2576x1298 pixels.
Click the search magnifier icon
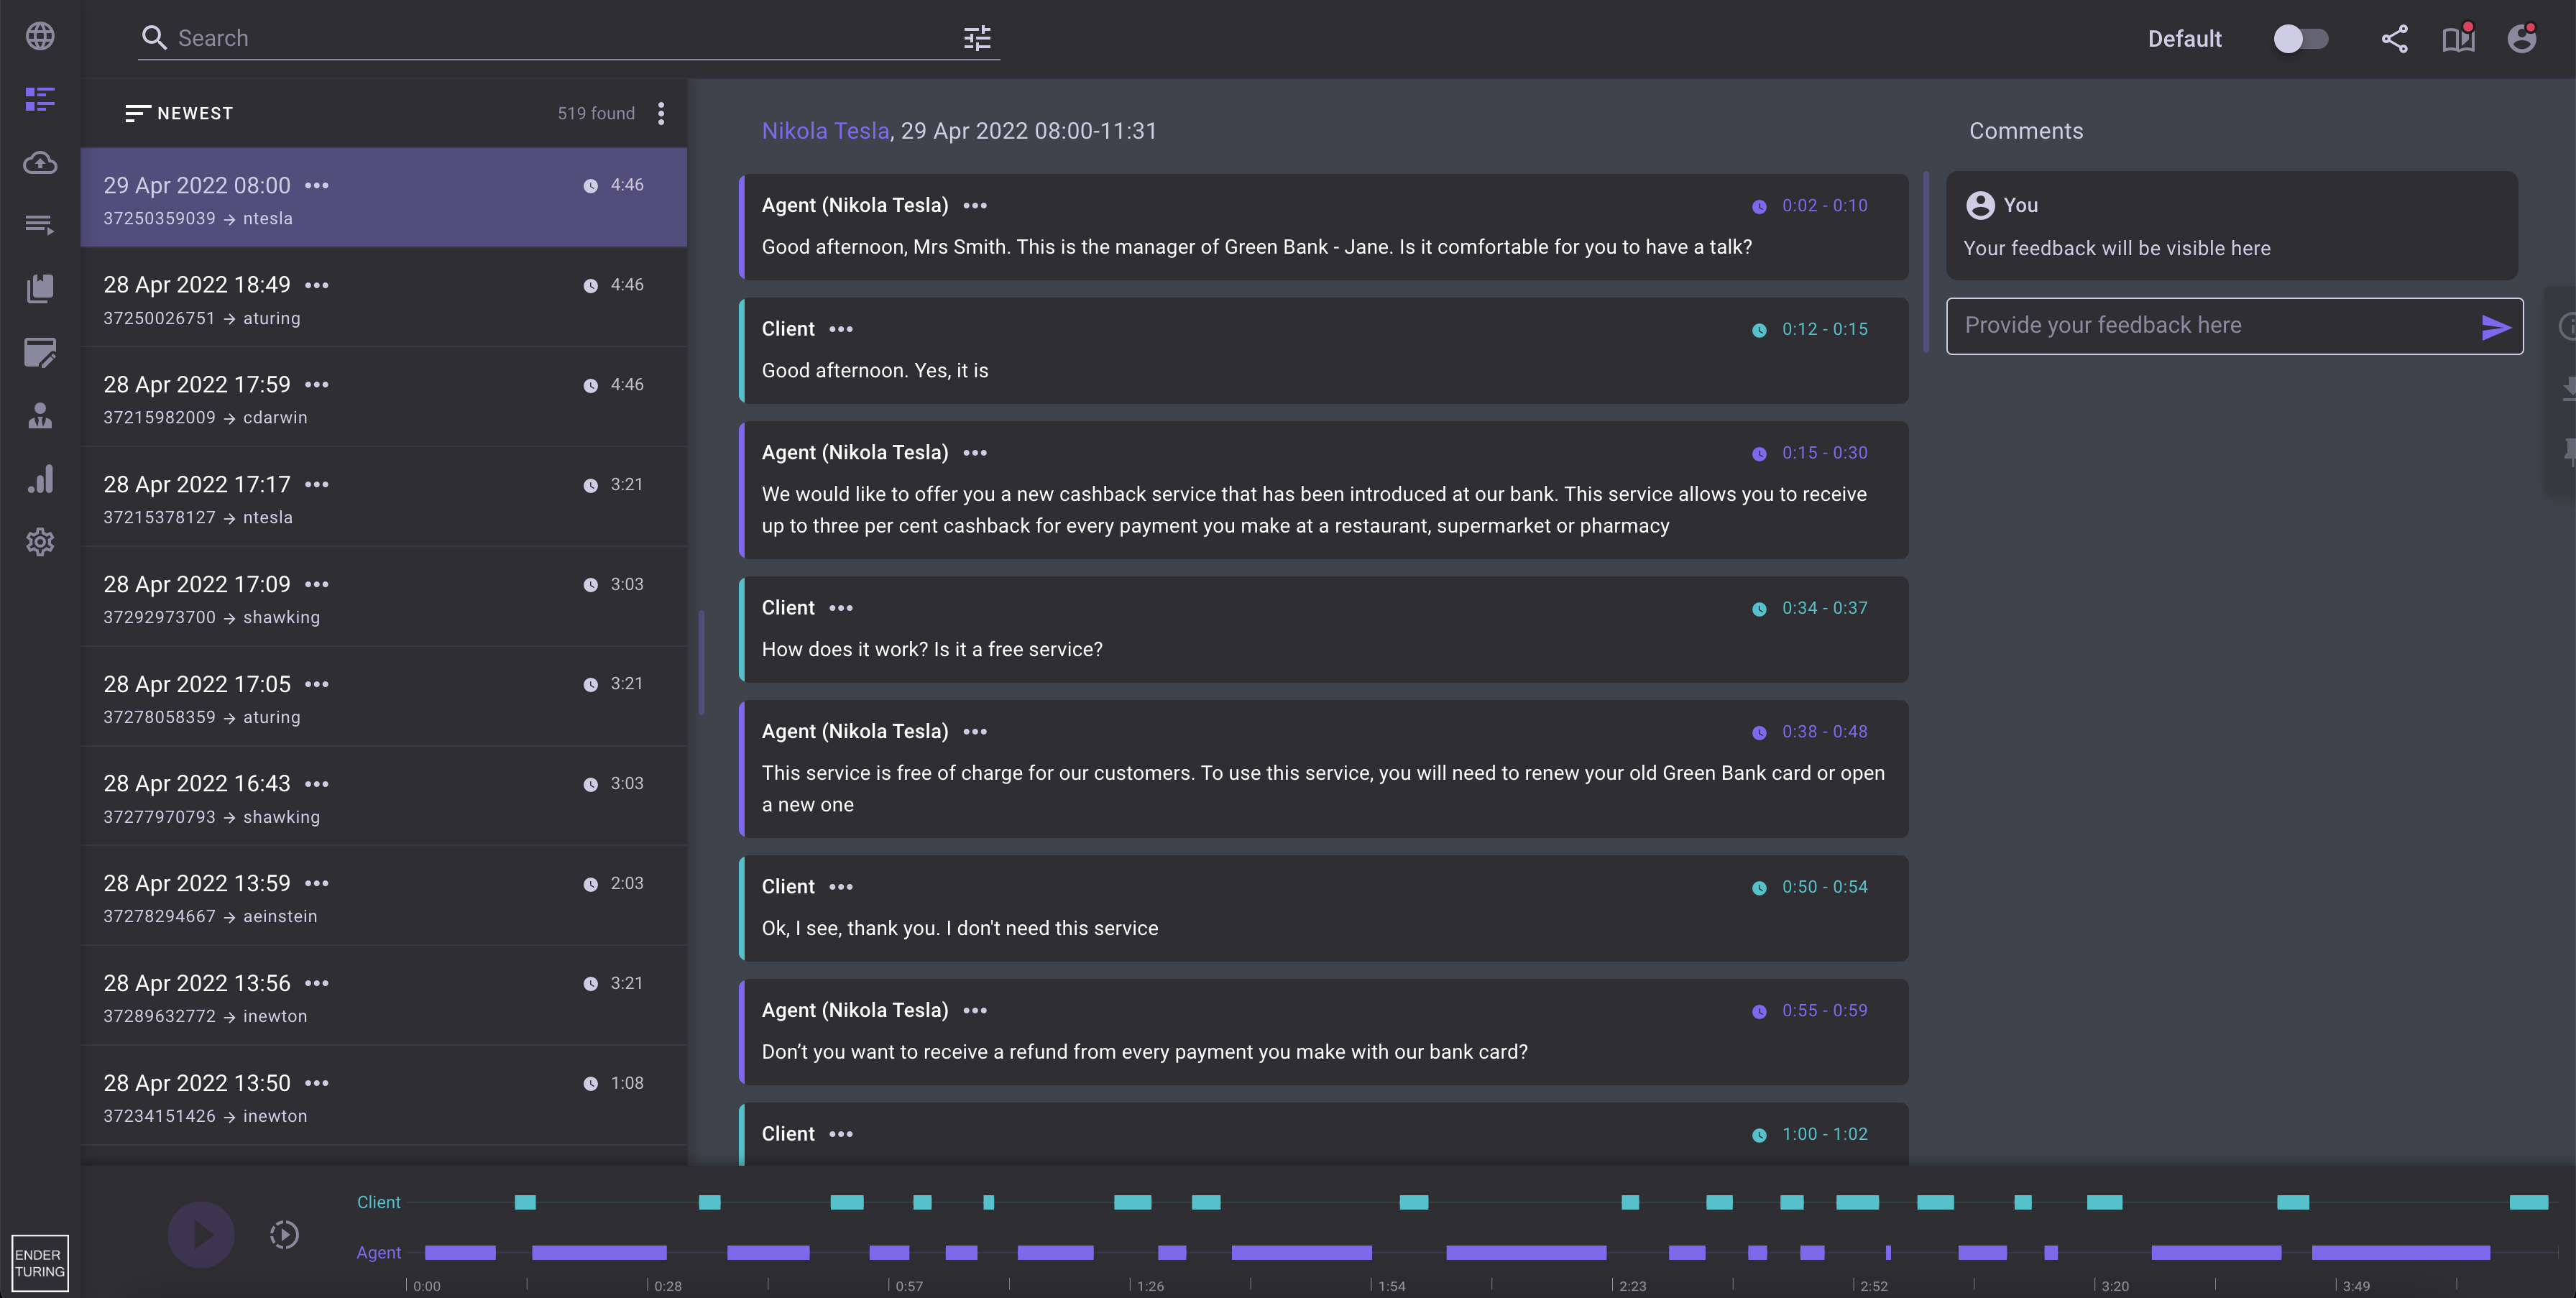pyautogui.click(x=153, y=38)
